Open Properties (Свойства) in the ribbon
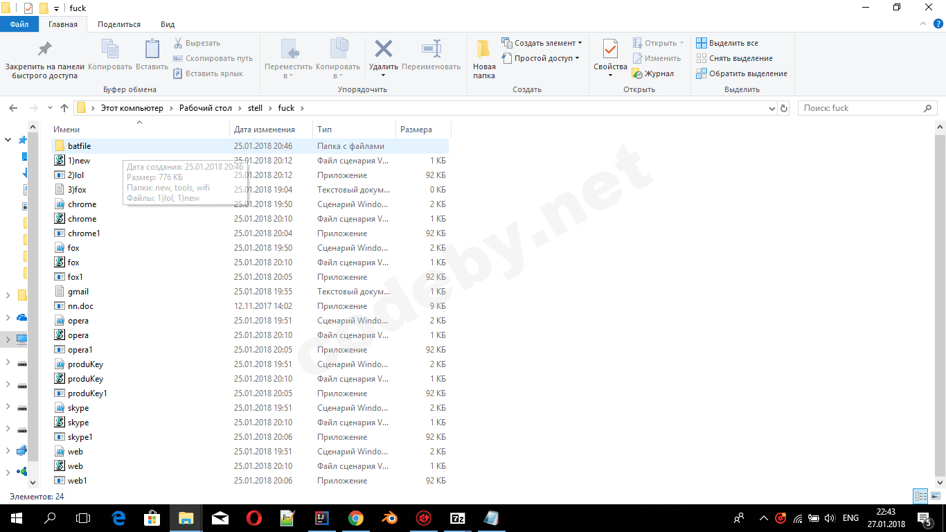 [609, 51]
